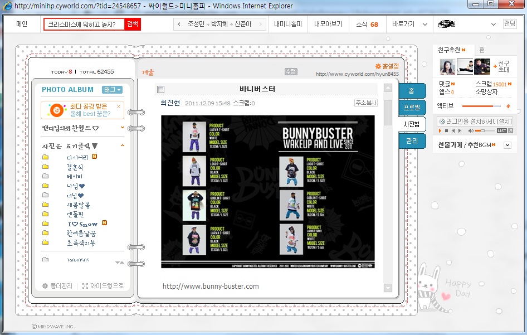Click the 수정 edit button
This screenshot has width=527, height=335.
point(291,71)
